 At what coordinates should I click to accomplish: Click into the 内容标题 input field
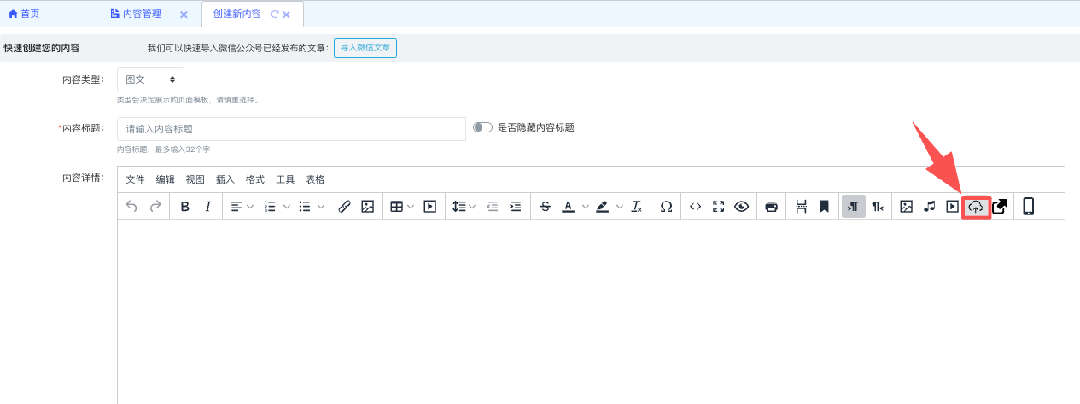click(290, 129)
